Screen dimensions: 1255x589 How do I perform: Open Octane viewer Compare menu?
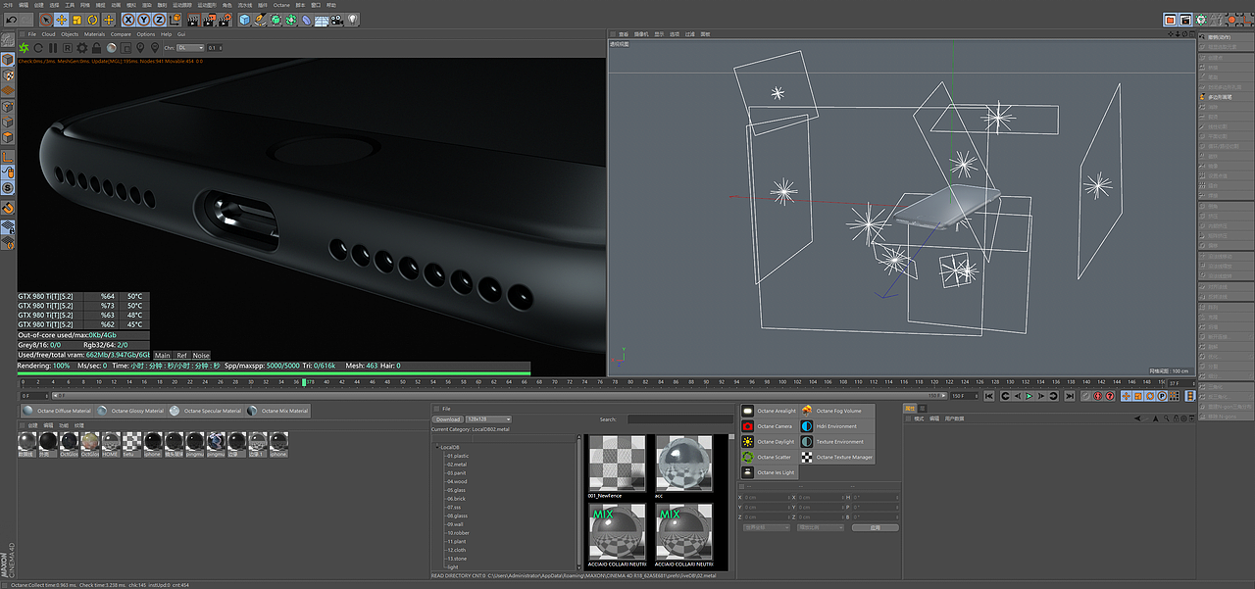pyautogui.click(x=121, y=34)
